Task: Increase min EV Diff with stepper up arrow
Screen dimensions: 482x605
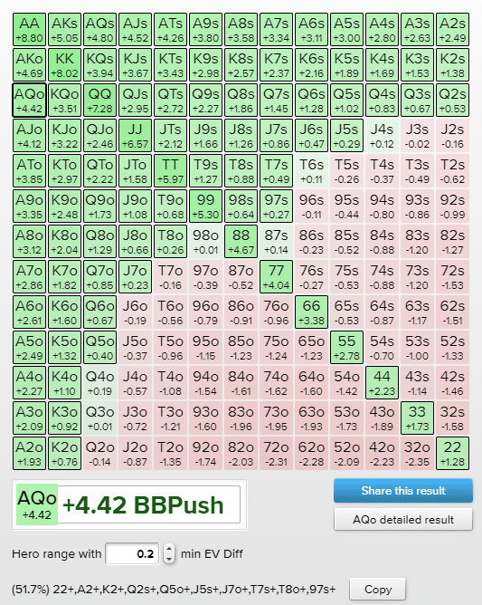Action: [169, 549]
